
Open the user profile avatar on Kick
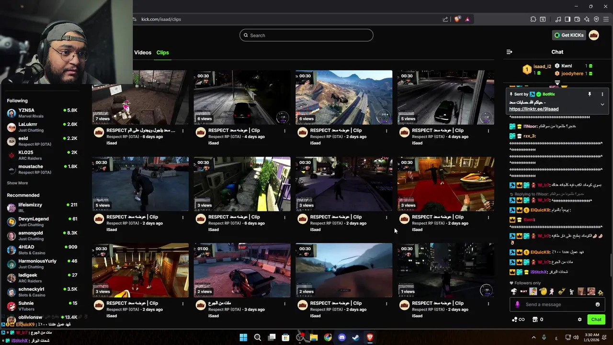point(594,35)
